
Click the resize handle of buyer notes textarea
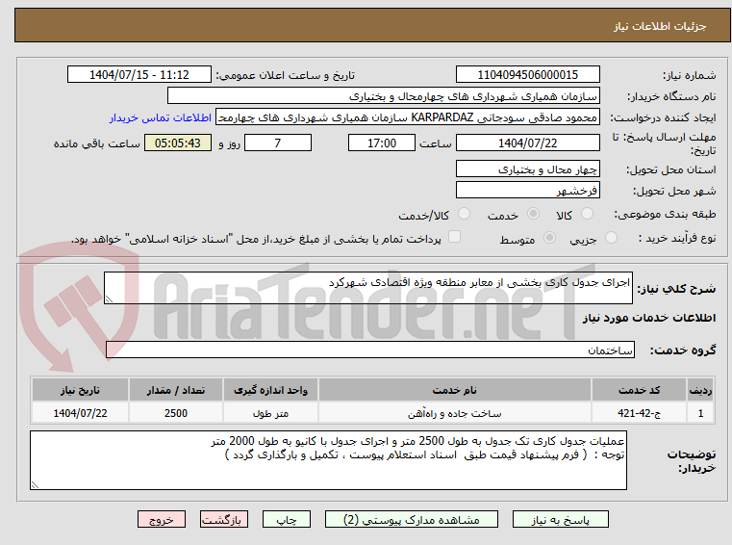[35, 485]
